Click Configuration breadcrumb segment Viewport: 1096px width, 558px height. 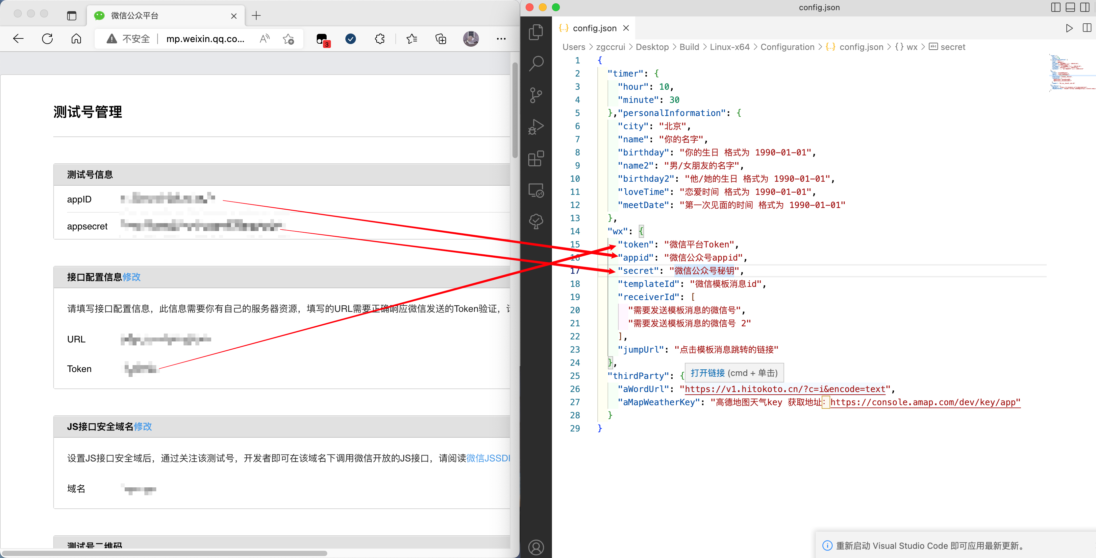pos(787,47)
